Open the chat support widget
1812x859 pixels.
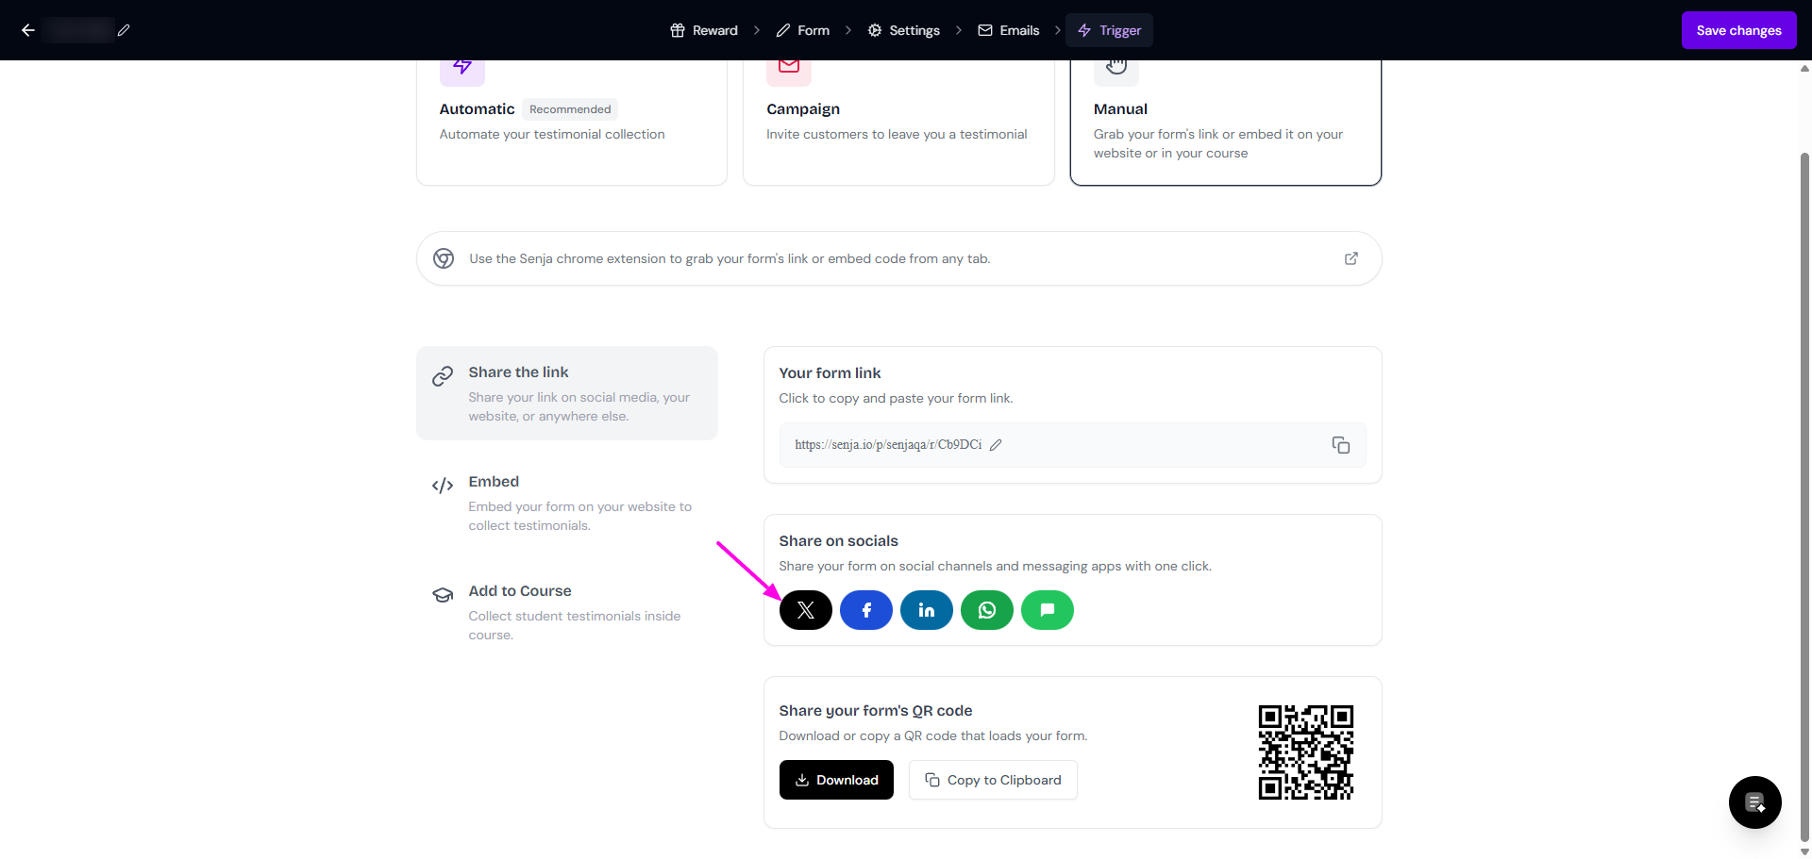tap(1754, 802)
